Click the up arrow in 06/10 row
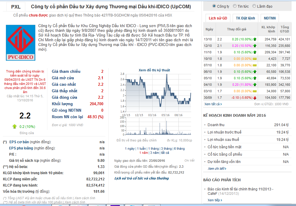 pyautogui.click(x=255, y=72)
